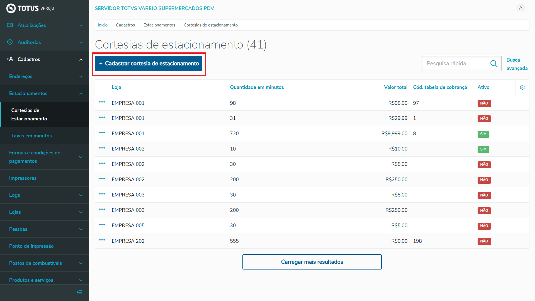Open row actions for the 10-minute EMPRESA 002 row
Screen dimensions: 535x301
(102, 148)
